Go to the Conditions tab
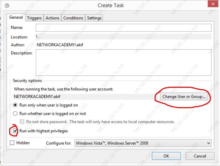220x166 pixels. pos(73,18)
